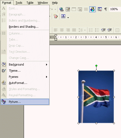This screenshot has width=121, height=138.
Task: Click the Insert Table icon
Action: click(x=74, y=9)
